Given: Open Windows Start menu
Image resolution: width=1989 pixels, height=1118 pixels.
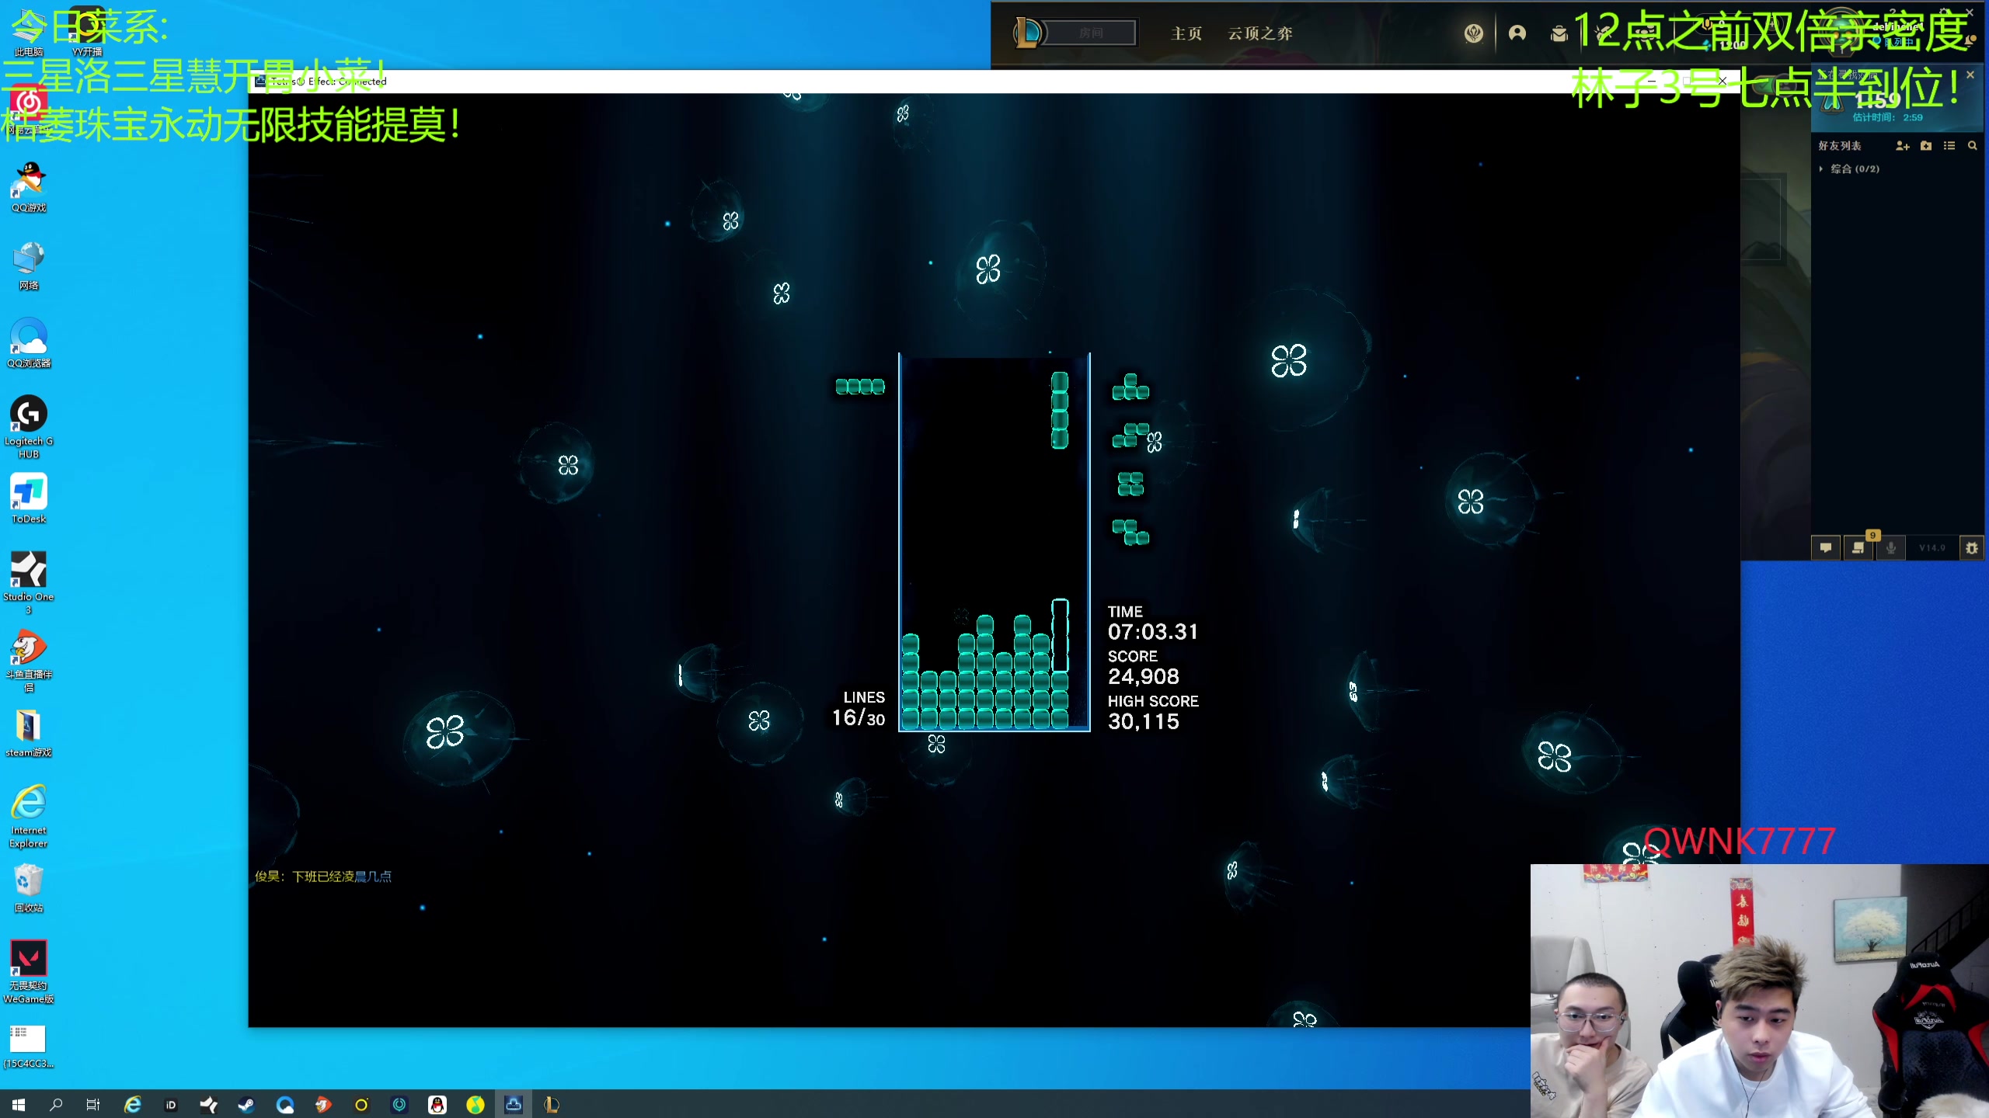Looking at the screenshot, I should (19, 1104).
